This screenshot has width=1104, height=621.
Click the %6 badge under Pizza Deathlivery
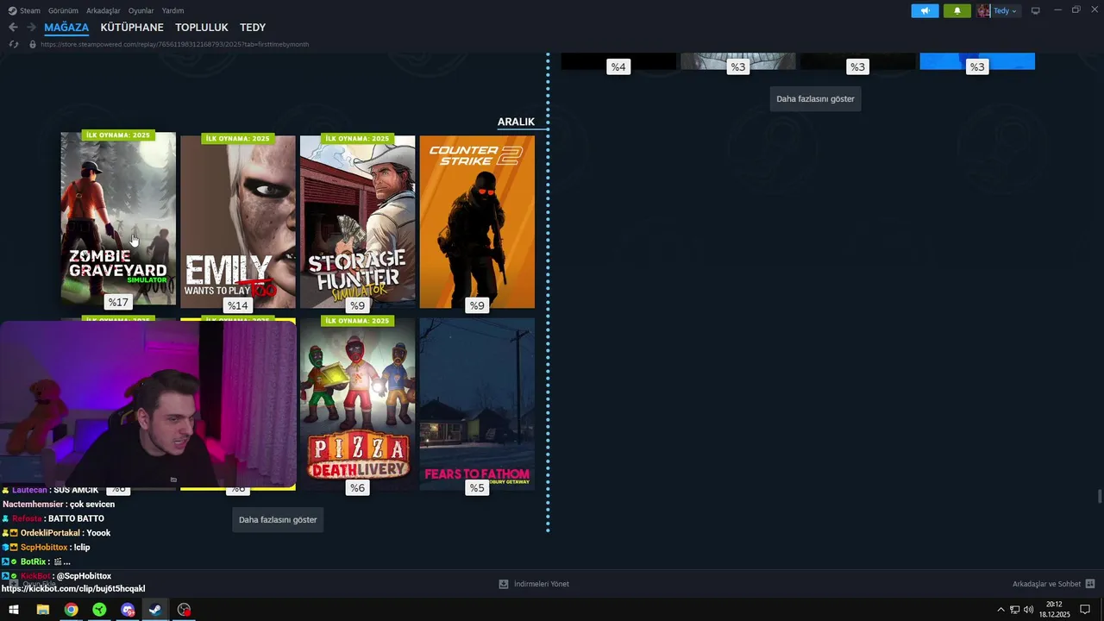[357, 488]
